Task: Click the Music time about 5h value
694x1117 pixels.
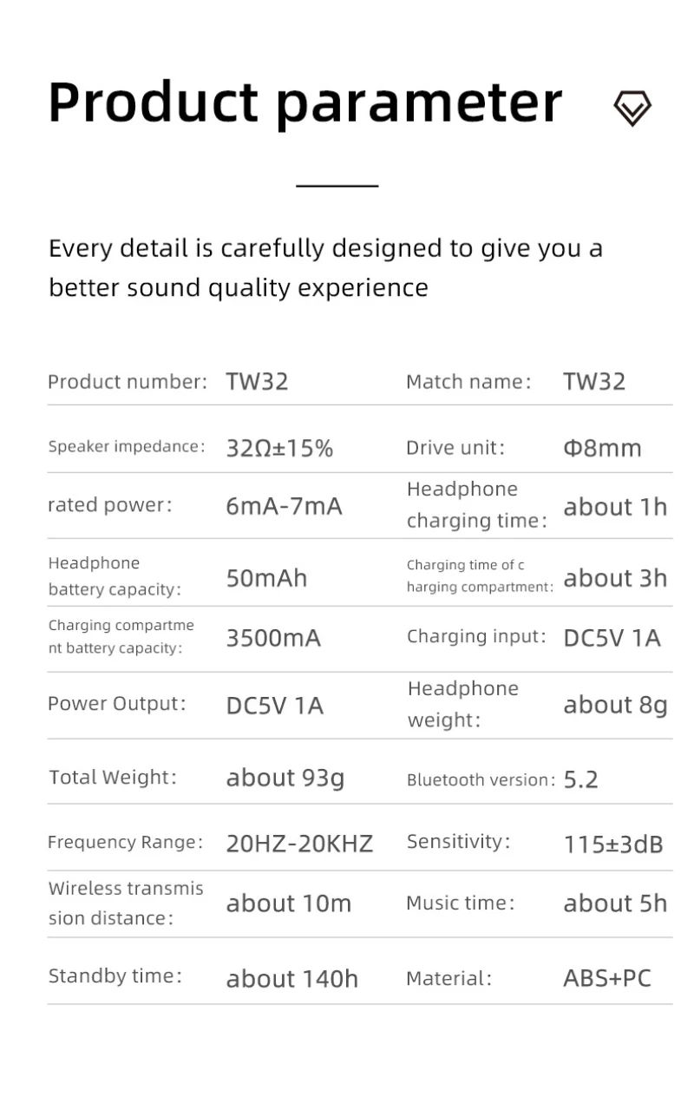Action: click(615, 903)
